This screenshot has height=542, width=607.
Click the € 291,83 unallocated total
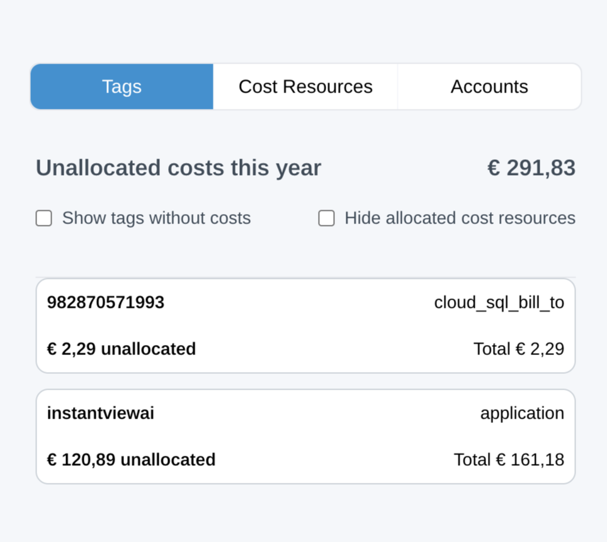coord(531,168)
